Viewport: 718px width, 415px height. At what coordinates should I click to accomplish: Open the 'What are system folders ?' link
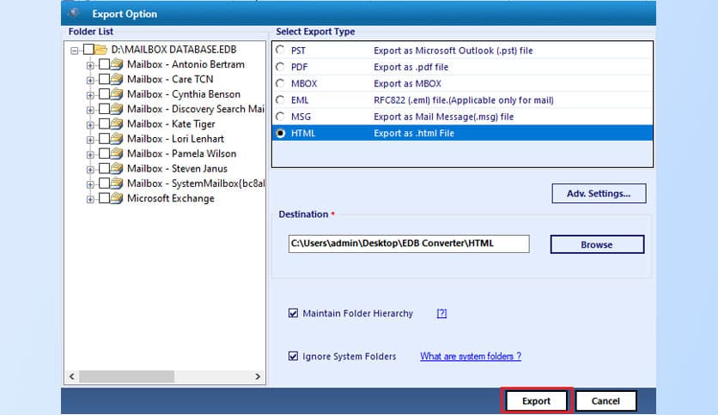[471, 356]
